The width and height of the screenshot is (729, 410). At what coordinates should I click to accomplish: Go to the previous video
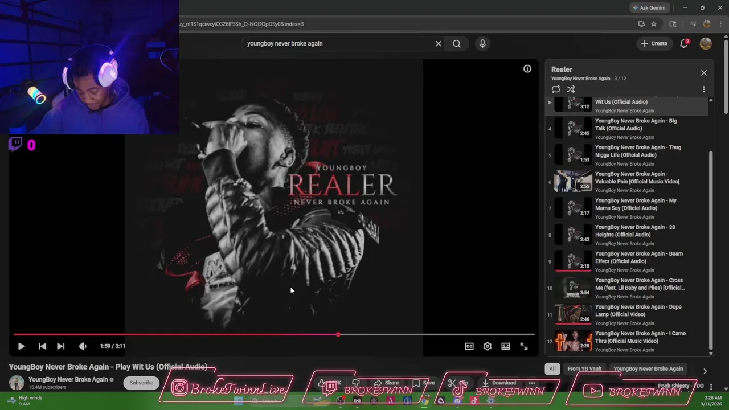[x=42, y=346]
